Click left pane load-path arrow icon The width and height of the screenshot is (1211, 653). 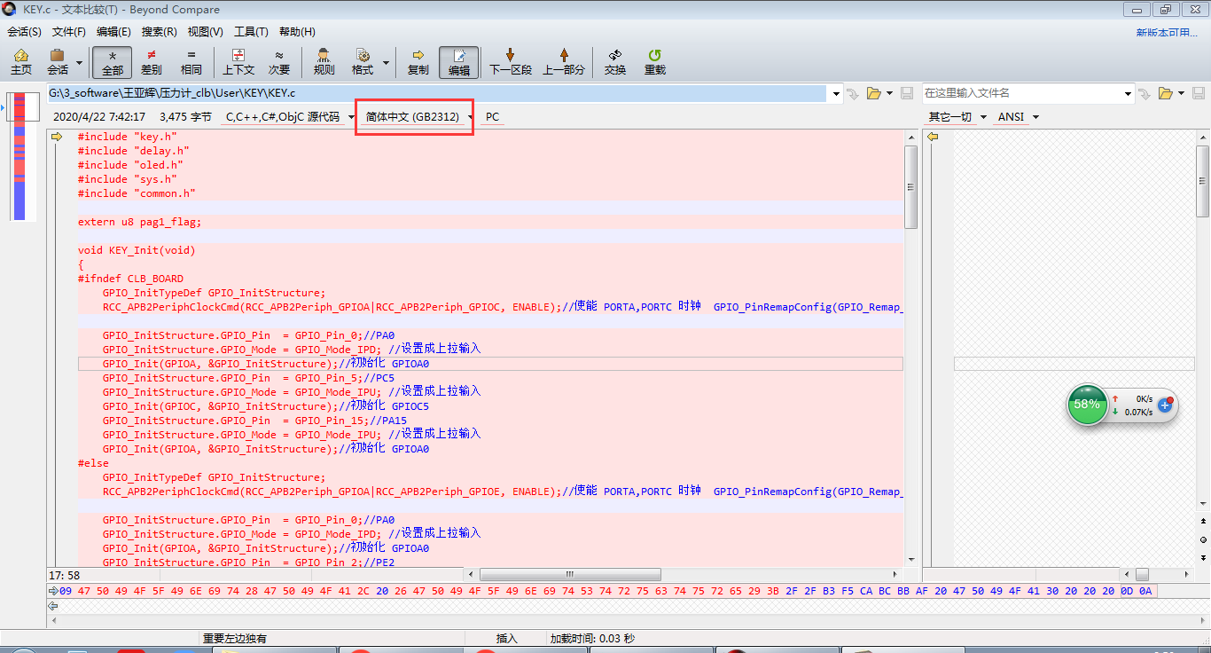point(853,93)
